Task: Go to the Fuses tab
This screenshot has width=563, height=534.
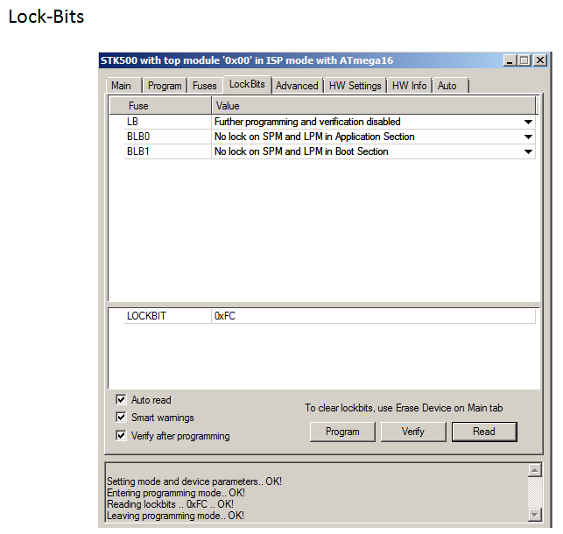Action: click(x=205, y=86)
